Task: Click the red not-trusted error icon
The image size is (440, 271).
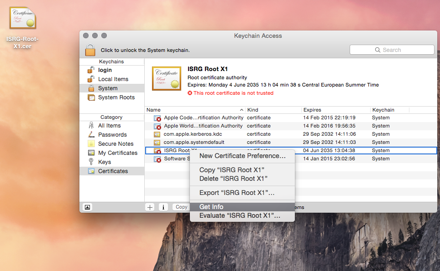Action: [x=190, y=93]
